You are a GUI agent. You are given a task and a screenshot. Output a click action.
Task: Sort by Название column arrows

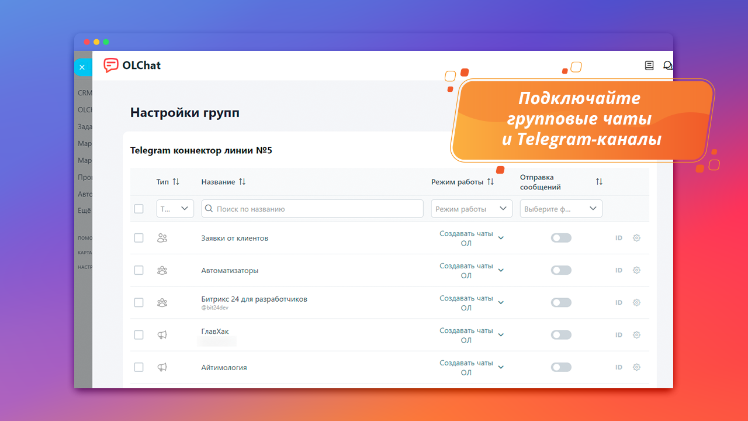[x=242, y=182]
